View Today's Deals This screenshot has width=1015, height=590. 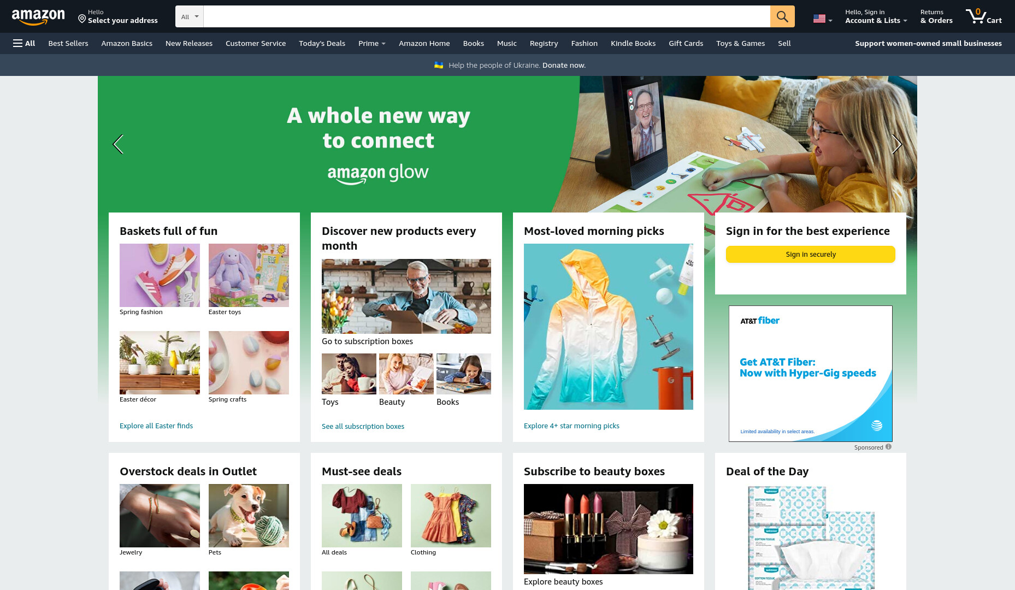click(322, 43)
